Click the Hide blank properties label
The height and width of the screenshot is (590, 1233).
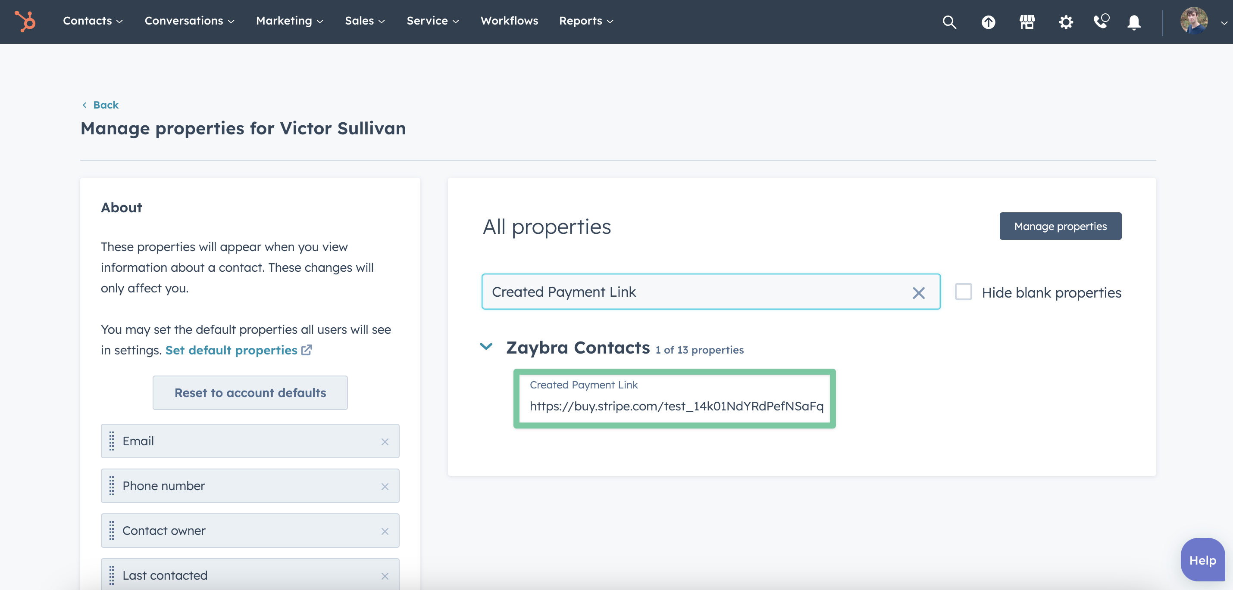click(x=1051, y=292)
